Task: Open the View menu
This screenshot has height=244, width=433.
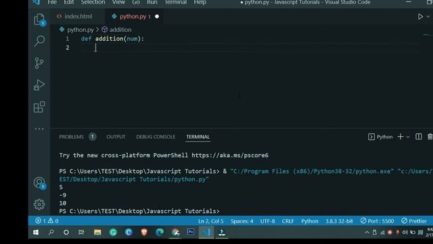Action: pos(118,3)
